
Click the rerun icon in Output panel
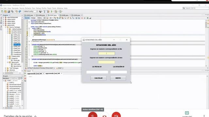(x=25, y=73)
